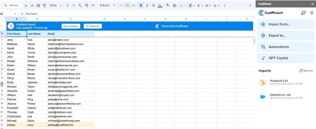Click the Open Sidebar button
The image size is (316, 129).
pyautogui.click(x=71, y=26)
